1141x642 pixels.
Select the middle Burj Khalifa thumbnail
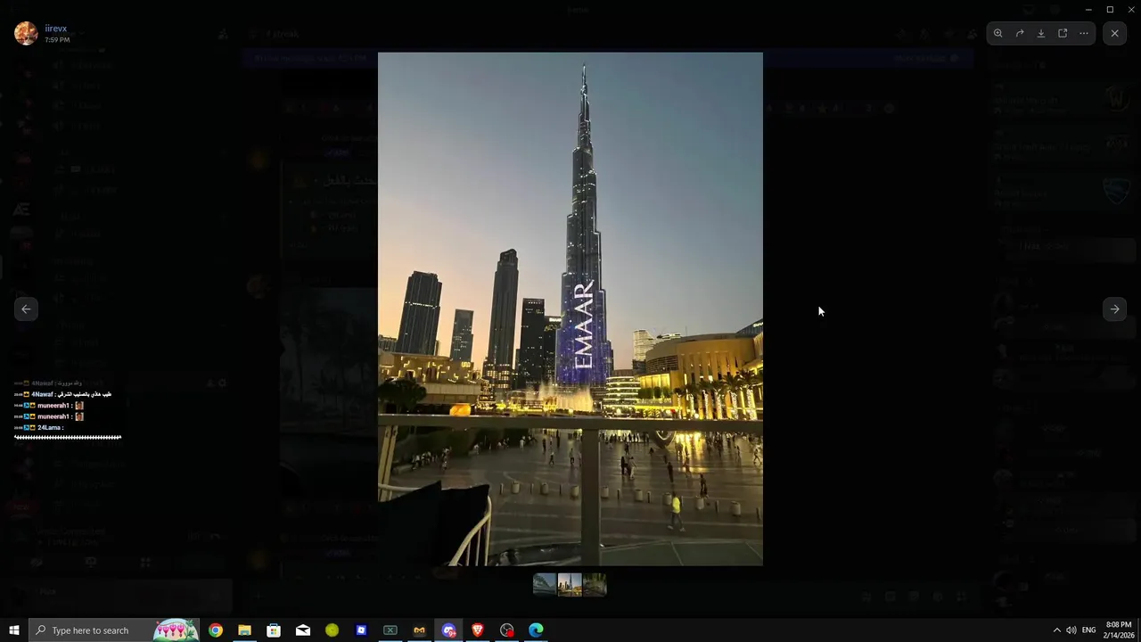(570, 584)
